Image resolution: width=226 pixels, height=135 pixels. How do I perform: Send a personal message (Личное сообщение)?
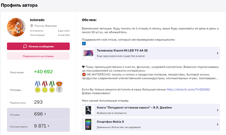coord(38,46)
